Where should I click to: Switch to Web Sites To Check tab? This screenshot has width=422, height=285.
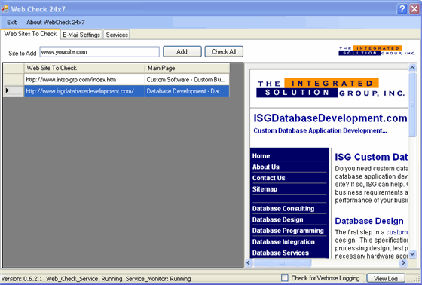(x=30, y=34)
